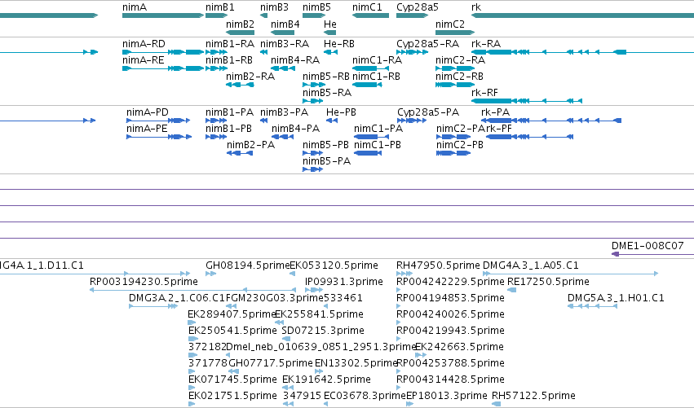Screen dimensions: 694x408
Task: Click EST RE17250.5prime
Action: (511, 290)
